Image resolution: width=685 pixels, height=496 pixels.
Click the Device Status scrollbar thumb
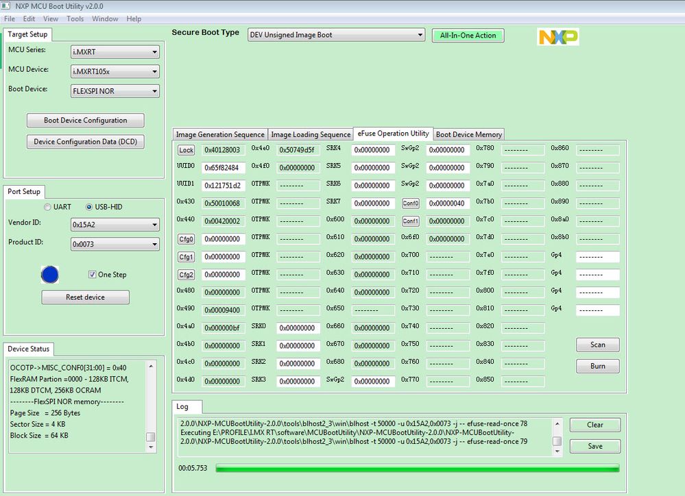coord(151,437)
